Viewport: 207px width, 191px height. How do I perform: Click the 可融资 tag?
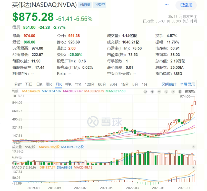pyautogui.click(x=85, y=5)
